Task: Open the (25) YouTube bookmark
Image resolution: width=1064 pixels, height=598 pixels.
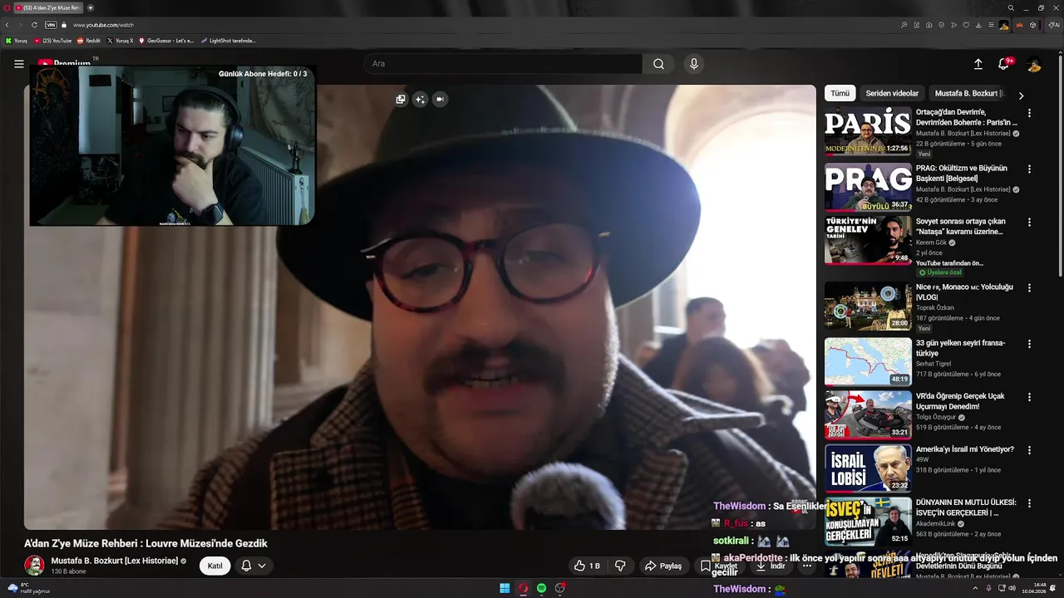Action: pos(52,41)
